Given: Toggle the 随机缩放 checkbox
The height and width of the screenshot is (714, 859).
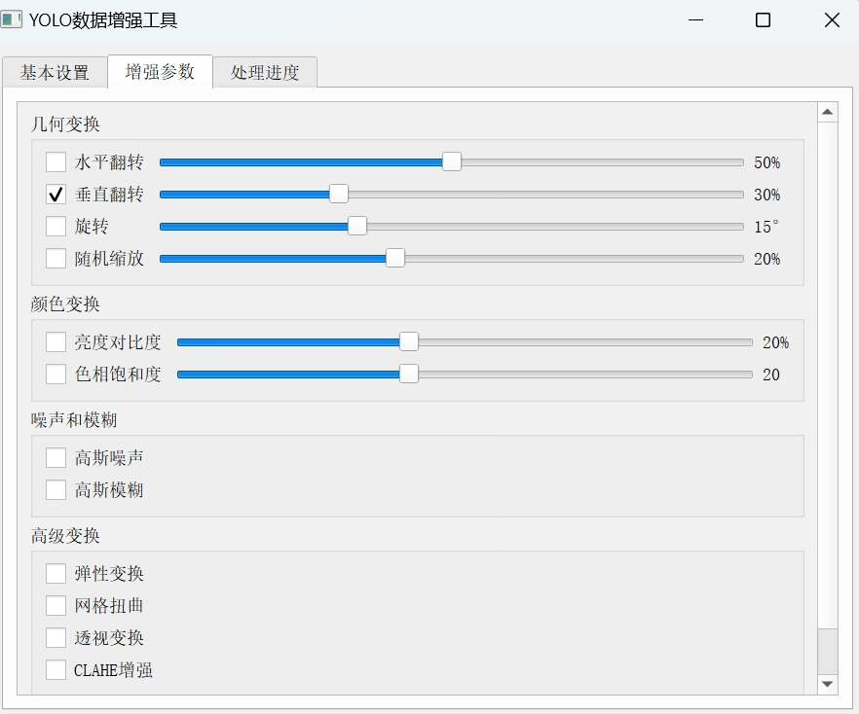Looking at the screenshot, I should (56, 259).
